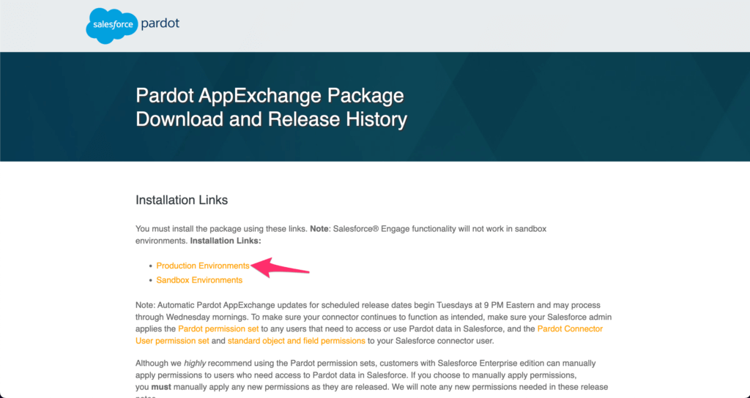This screenshot has width=750, height=398.
Task: Open the Pardot Connector User permission set link
Action: point(369,334)
